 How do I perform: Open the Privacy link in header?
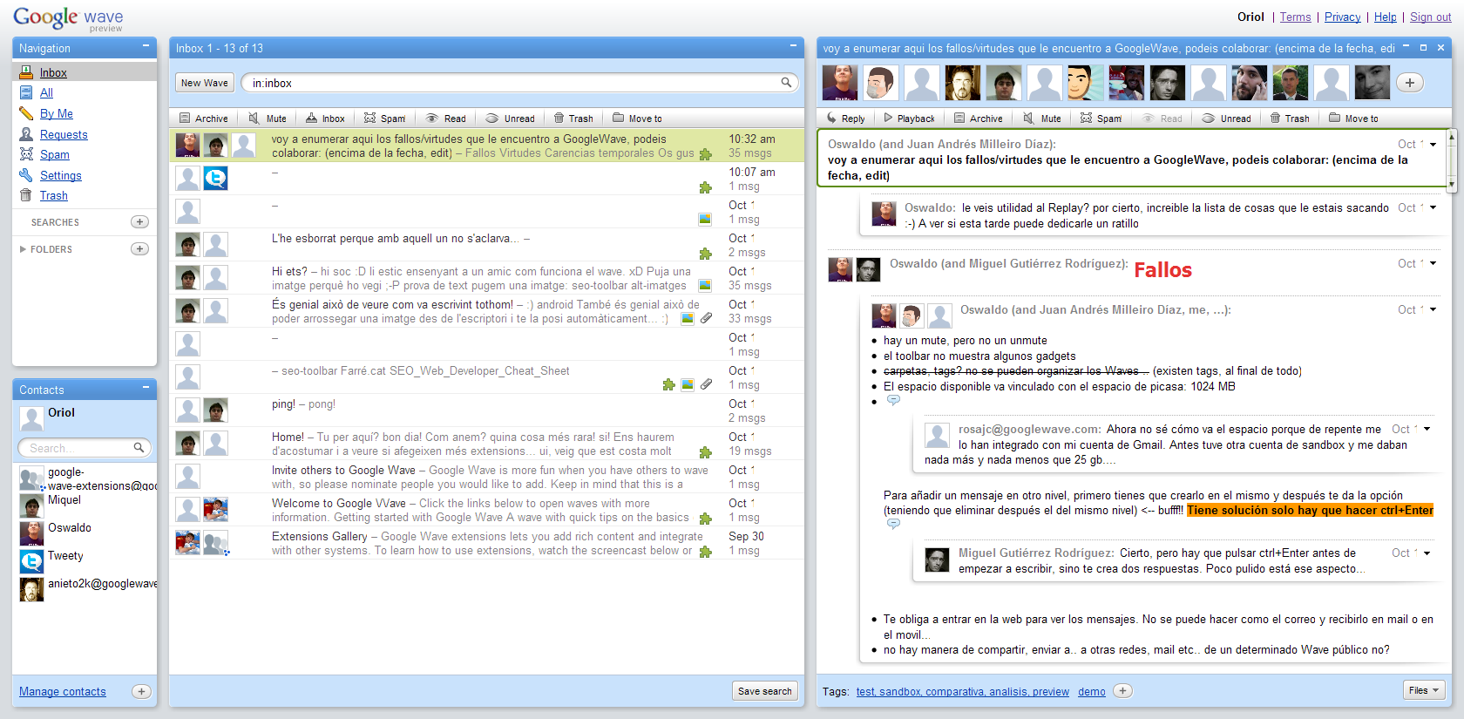click(x=1342, y=17)
